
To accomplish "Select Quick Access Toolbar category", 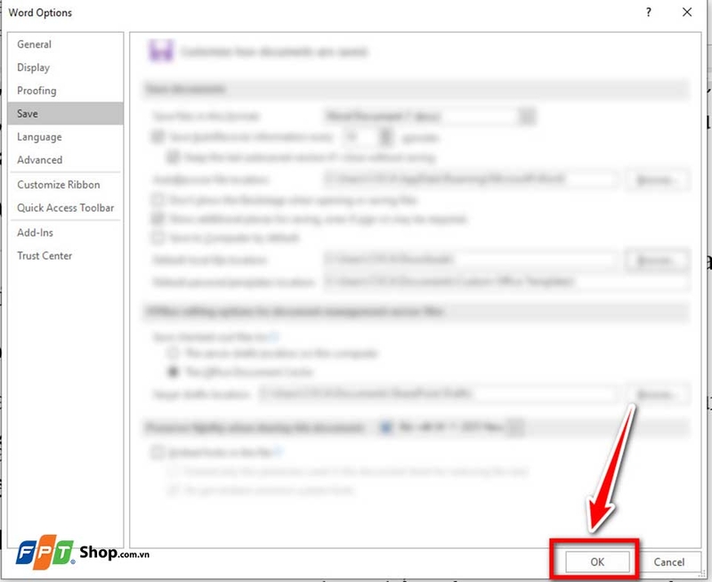I will (x=65, y=207).
